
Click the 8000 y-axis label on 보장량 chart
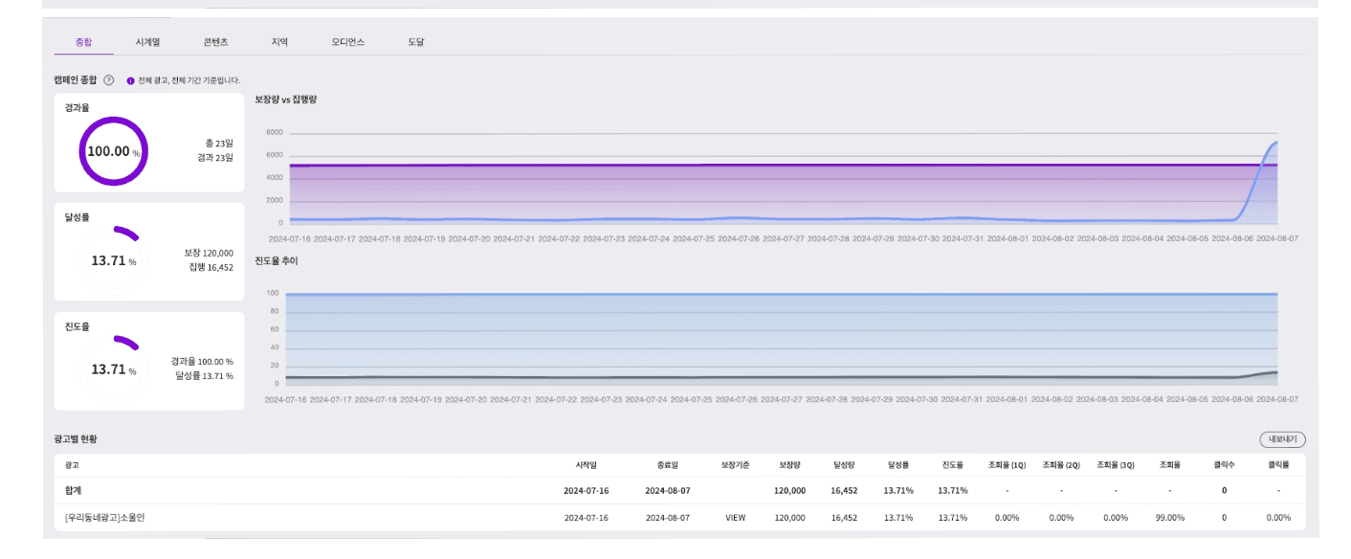click(x=275, y=132)
